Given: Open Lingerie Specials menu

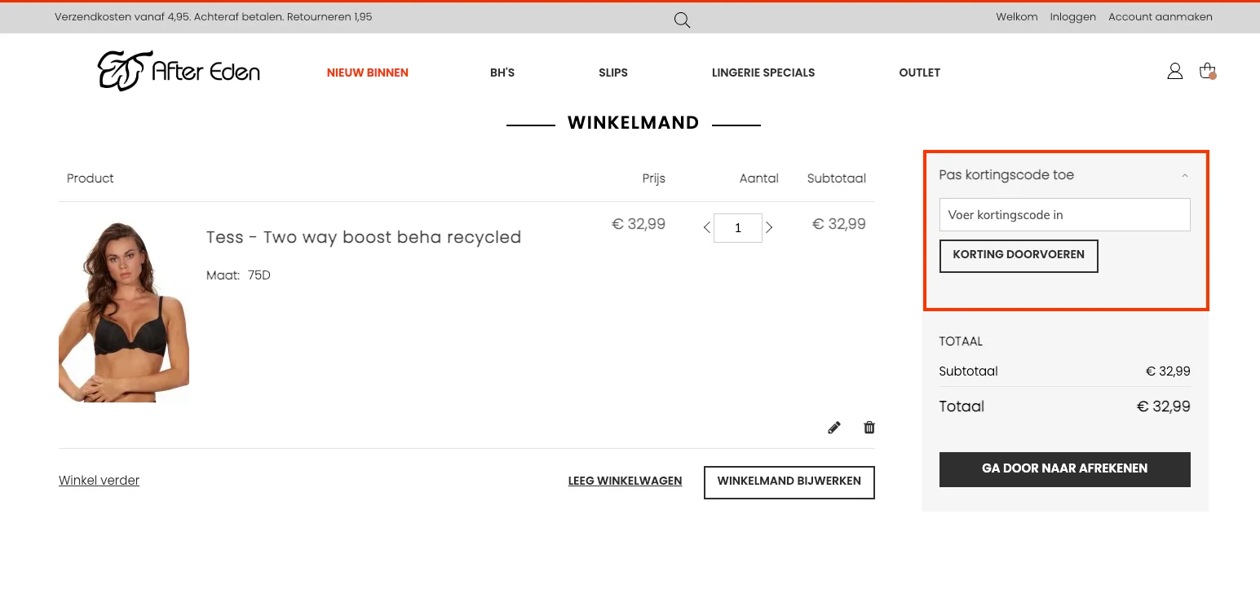Looking at the screenshot, I should click(x=763, y=73).
